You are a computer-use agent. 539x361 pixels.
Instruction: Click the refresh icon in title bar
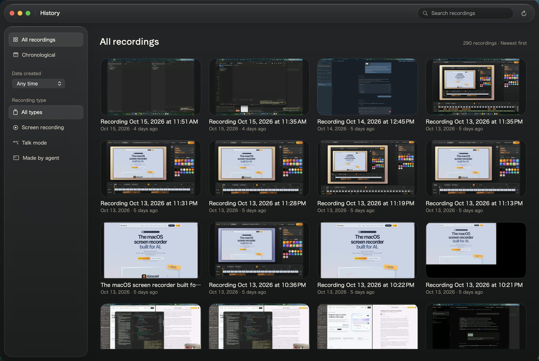[x=524, y=13]
